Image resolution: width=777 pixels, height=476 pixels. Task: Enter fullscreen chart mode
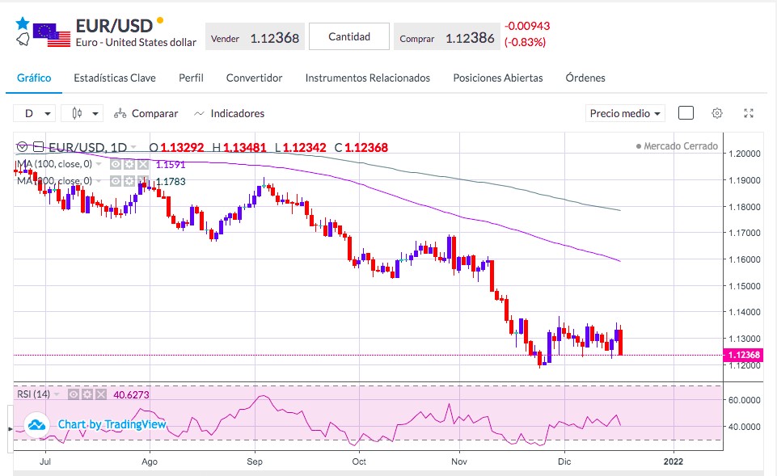tap(749, 113)
